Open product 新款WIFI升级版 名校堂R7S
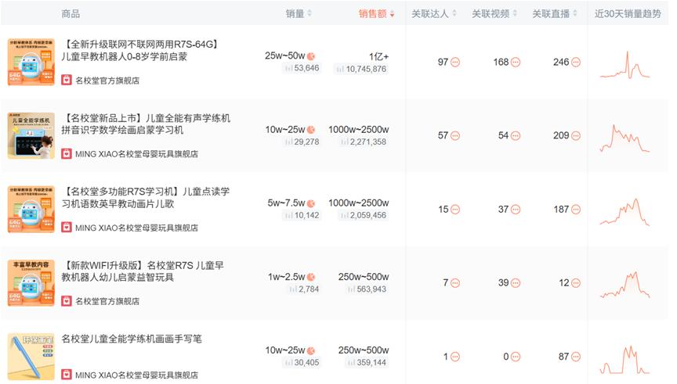This screenshot has width=677, height=384. click(143, 271)
